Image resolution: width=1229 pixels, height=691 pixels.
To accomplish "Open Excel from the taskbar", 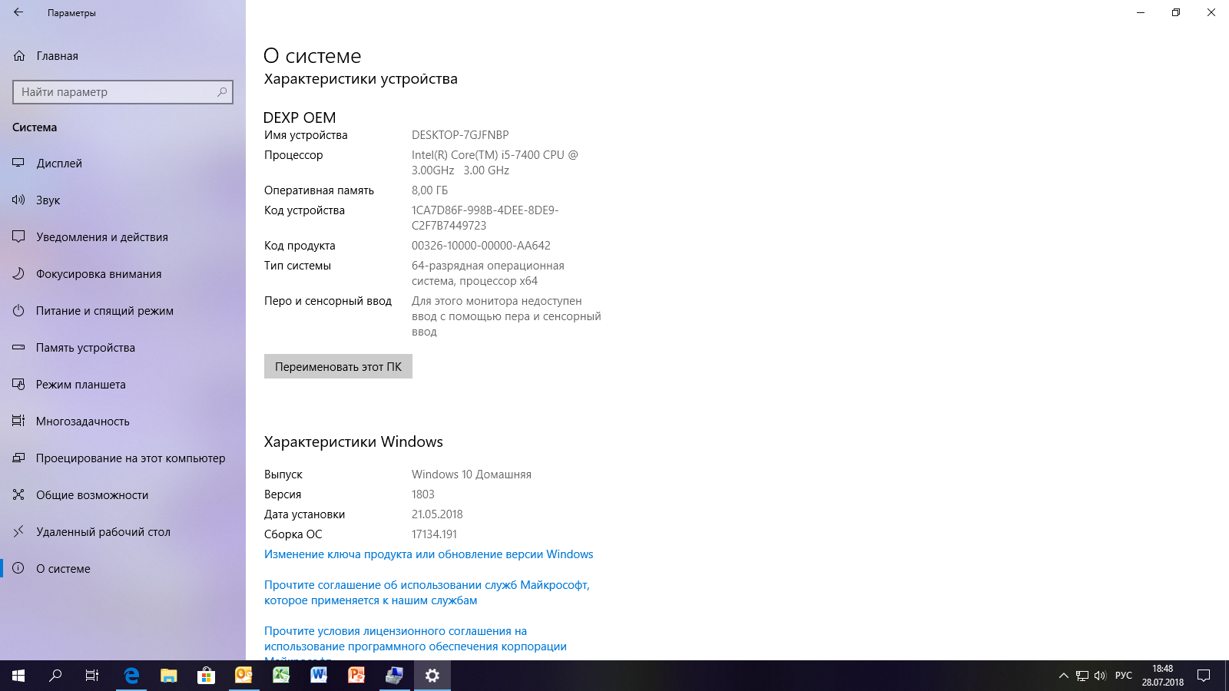I will (281, 676).
